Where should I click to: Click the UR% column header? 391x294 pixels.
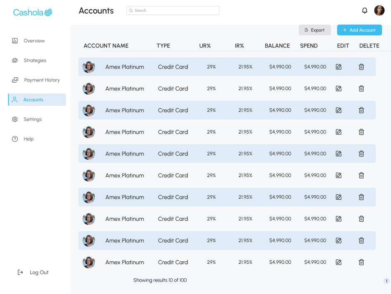coord(205,45)
